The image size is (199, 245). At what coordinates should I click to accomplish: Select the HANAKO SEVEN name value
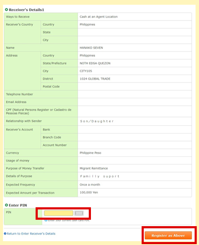pos(91,48)
